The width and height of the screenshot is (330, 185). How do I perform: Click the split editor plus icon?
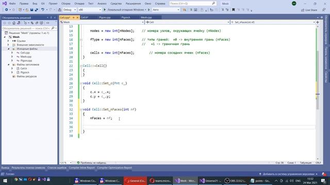tap(318, 22)
